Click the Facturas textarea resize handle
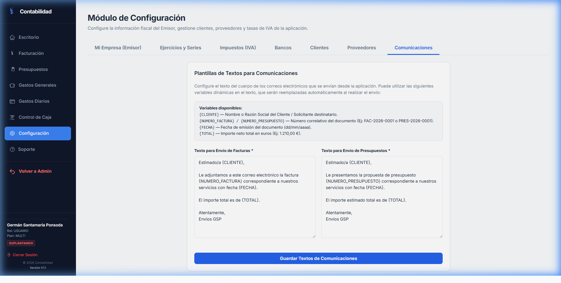The width and height of the screenshot is (561, 283). point(314,236)
